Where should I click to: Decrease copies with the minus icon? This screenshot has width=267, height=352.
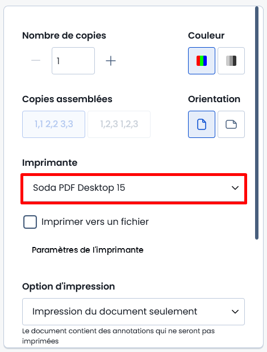[36, 61]
